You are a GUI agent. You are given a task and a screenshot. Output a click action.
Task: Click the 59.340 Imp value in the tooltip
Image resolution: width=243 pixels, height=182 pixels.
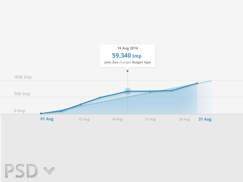click(127, 56)
